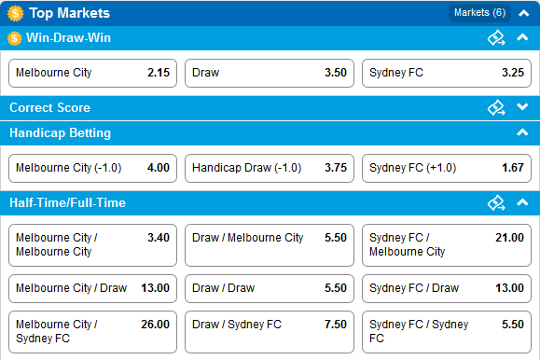540x360 pixels.
Task: Select Sydney FC to win at 3.25
Action: pyautogui.click(x=447, y=73)
